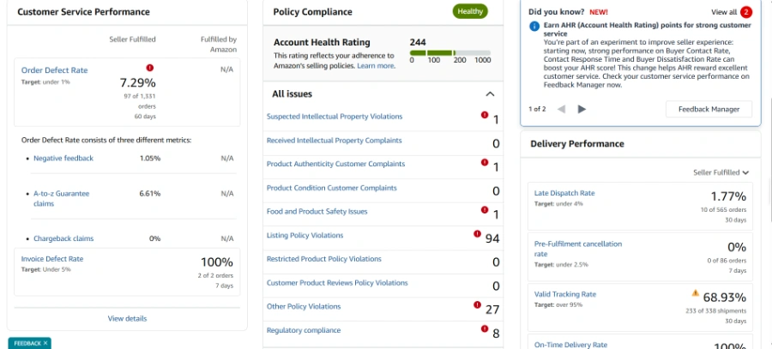Open Product Authenticity Customer Complaints

pyautogui.click(x=335, y=164)
